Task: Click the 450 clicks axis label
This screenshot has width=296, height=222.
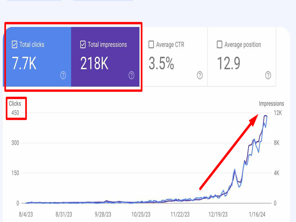Action: click(15, 113)
